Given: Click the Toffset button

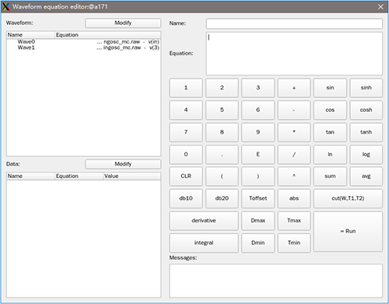Looking at the screenshot, I should (258, 198).
